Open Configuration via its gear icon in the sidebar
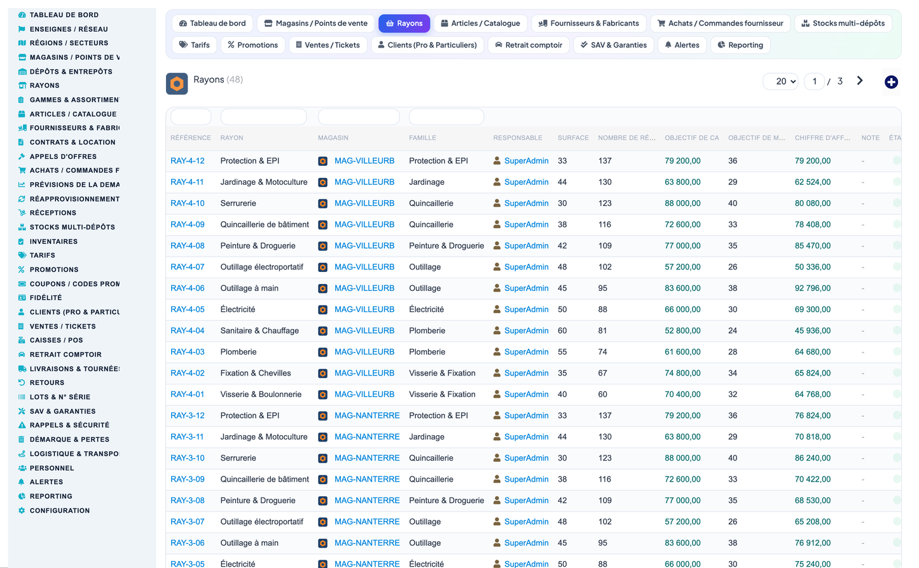 click(22, 511)
